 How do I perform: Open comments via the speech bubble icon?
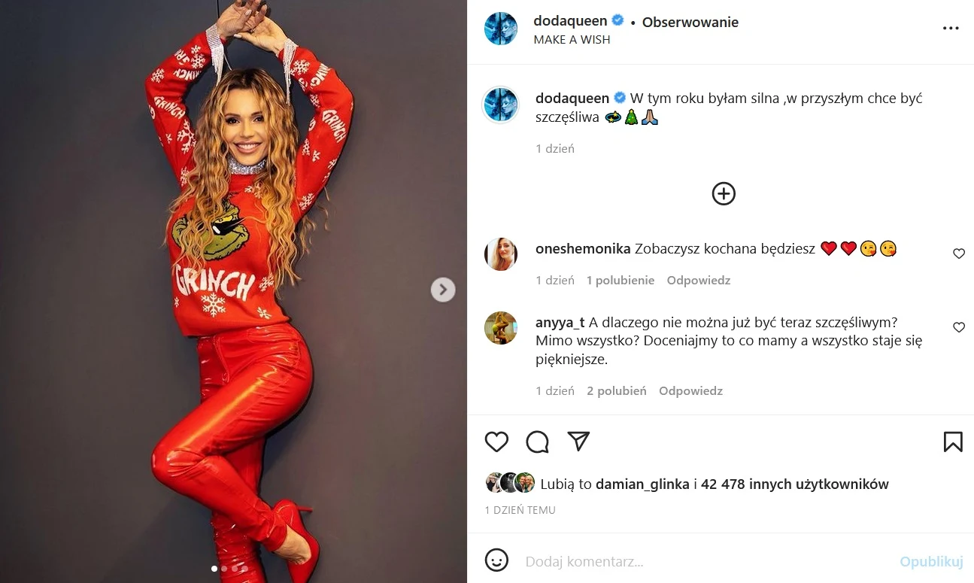pos(537,442)
